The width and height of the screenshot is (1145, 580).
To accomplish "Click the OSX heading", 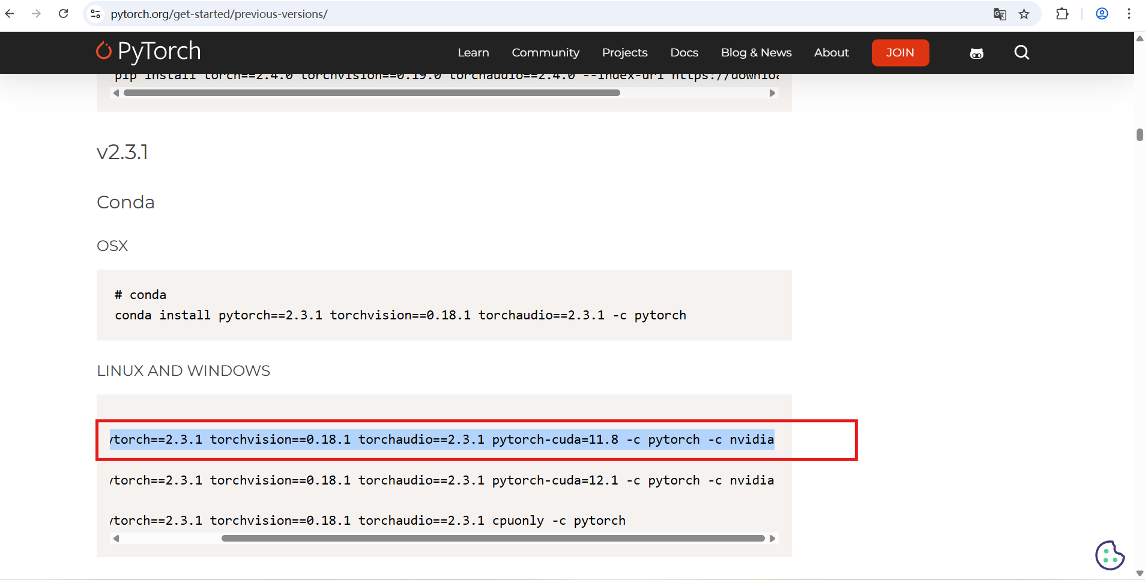I will (112, 246).
